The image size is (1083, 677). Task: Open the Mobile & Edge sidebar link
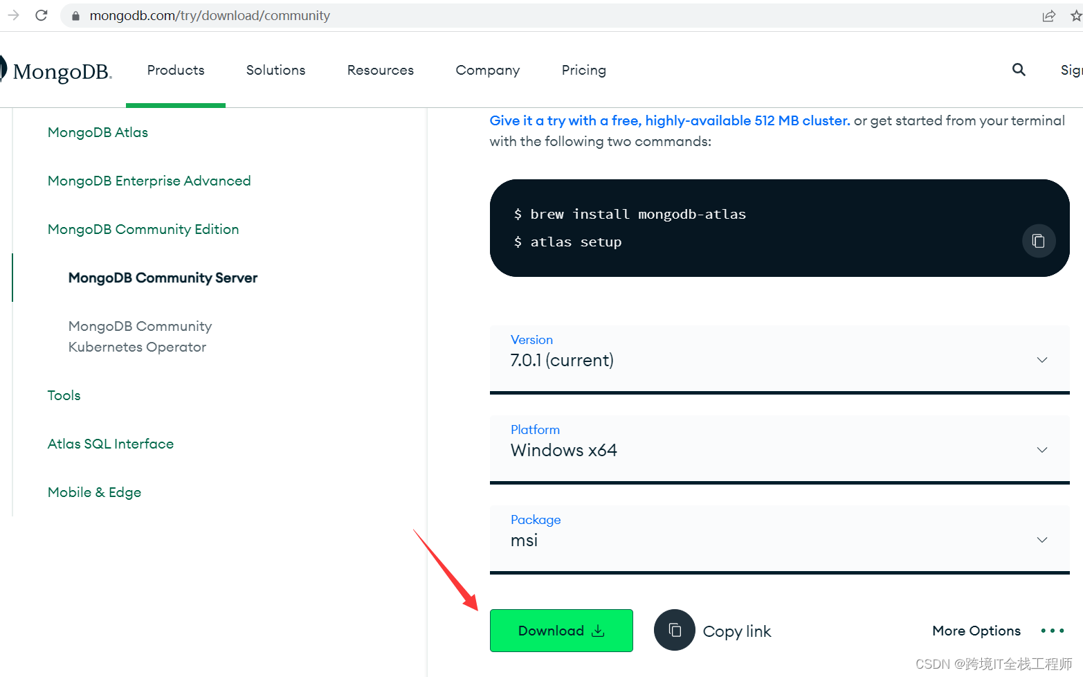click(x=94, y=492)
